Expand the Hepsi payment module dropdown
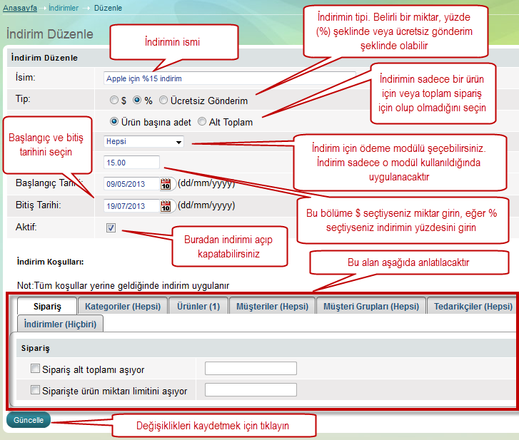This screenshot has width=519, height=440. [x=143, y=142]
